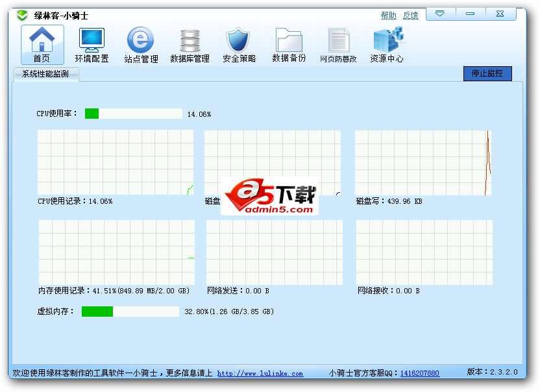
Task: Click the 欢迎使用绿林客 welcome message
Action: tap(112, 373)
